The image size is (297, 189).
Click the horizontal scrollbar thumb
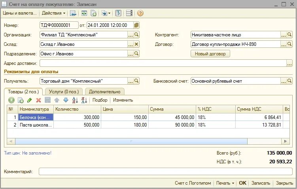(131, 141)
